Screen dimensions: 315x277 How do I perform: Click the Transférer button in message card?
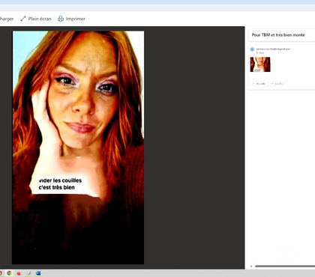click(x=277, y=84)
